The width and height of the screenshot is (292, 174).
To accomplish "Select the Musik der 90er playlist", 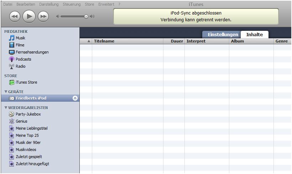I will [28, 142].
